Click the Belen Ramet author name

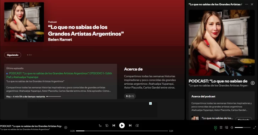tap(60, 39)
